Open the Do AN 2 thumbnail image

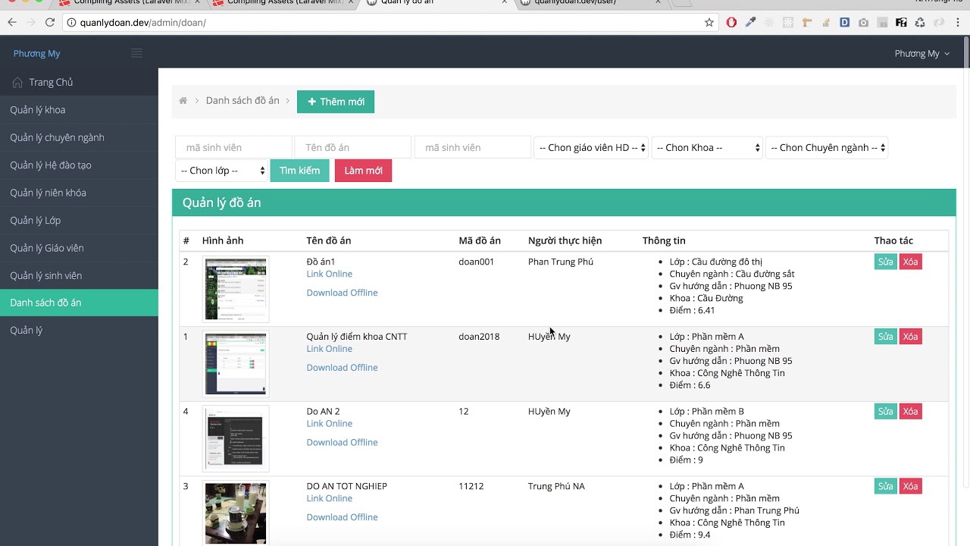tap(236, 439)
